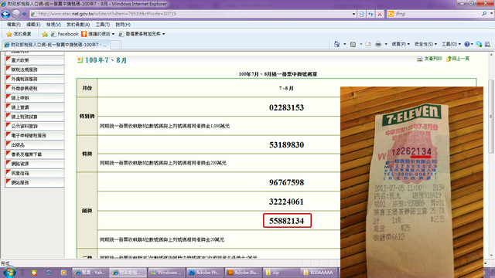
Task: Click the 回上一頁 go-back link
Action: [x=458, y=59]
